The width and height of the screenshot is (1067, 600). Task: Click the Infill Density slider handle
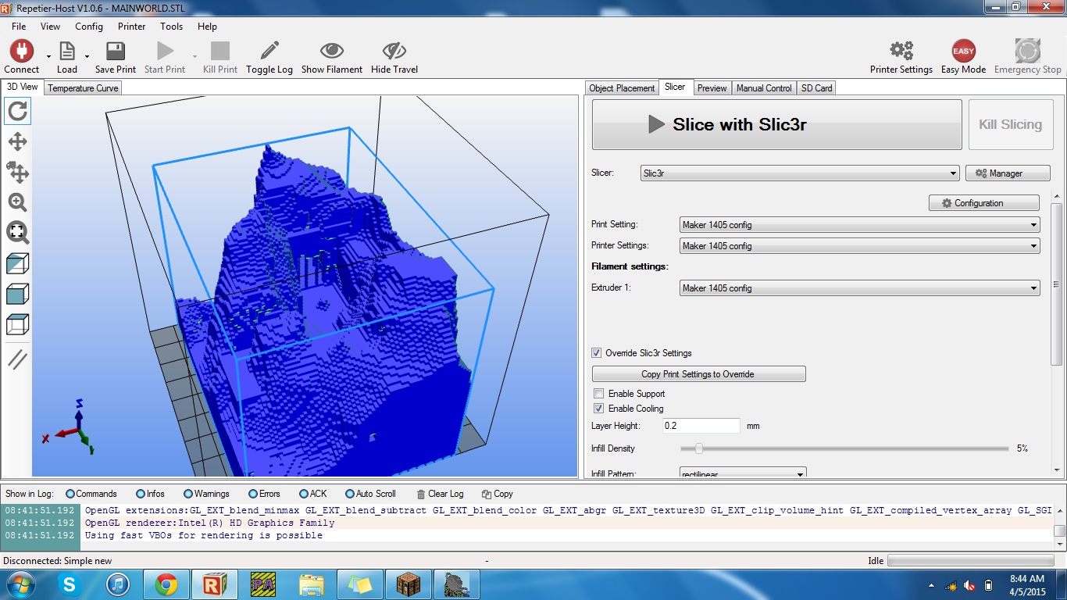pos(698,448)
